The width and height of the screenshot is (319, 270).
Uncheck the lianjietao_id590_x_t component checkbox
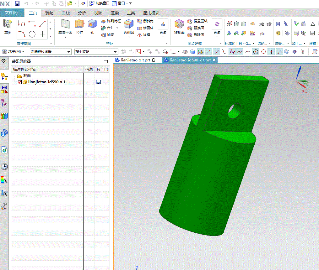(x=20, y=82)
